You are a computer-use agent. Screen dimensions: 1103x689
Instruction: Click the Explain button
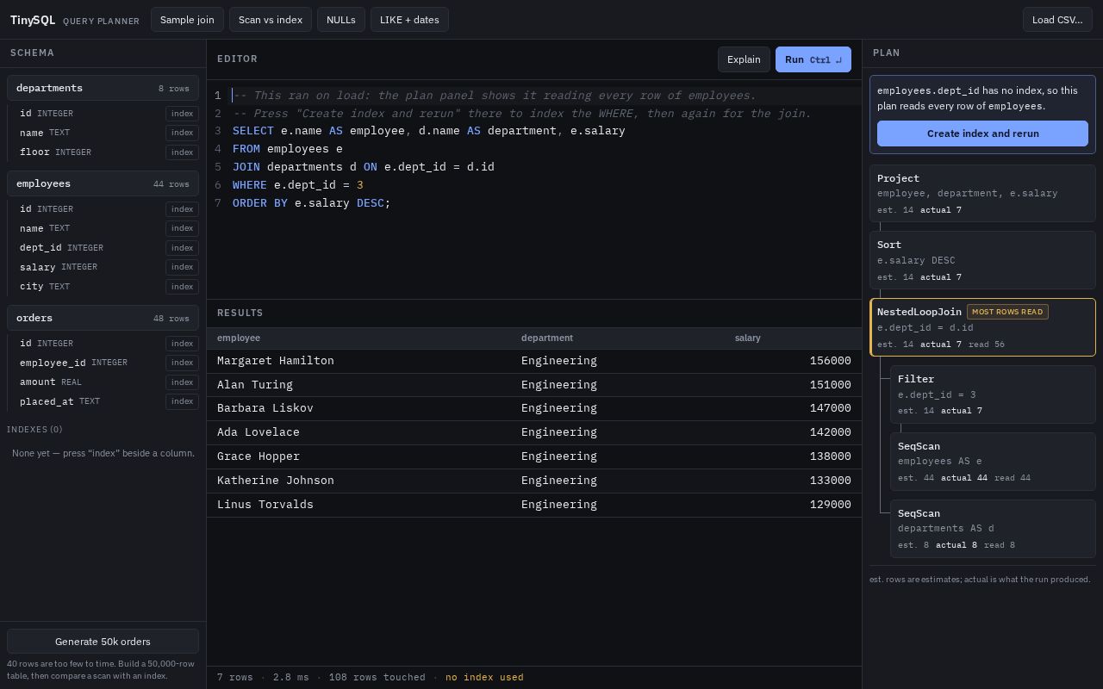click(744, 59)
